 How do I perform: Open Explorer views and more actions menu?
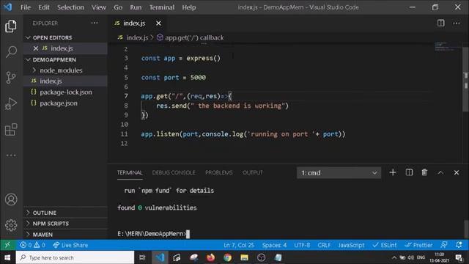click(95, 23)
